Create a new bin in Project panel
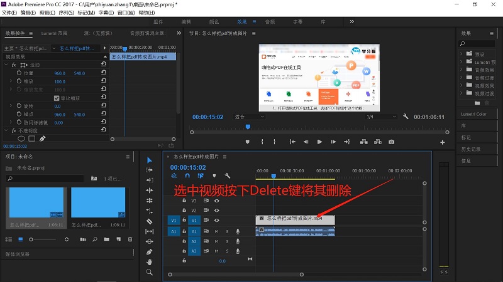 [x=106, y=239]
